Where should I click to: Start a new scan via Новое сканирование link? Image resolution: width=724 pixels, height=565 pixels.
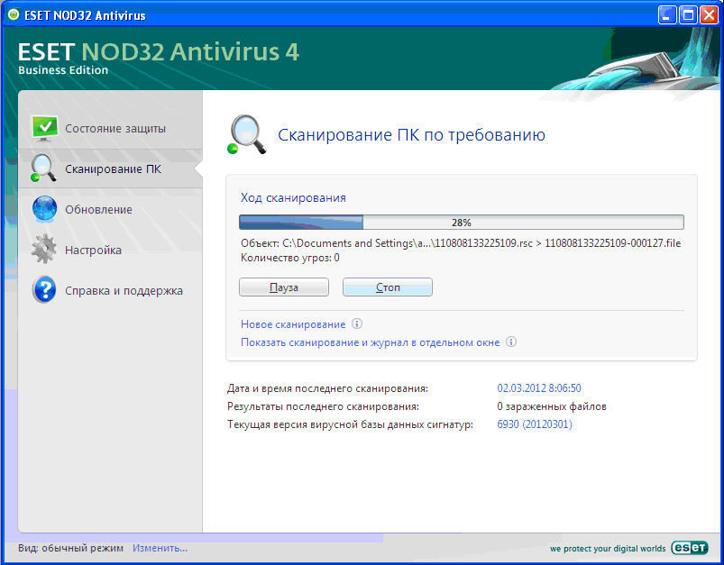[x=293, y=324]
